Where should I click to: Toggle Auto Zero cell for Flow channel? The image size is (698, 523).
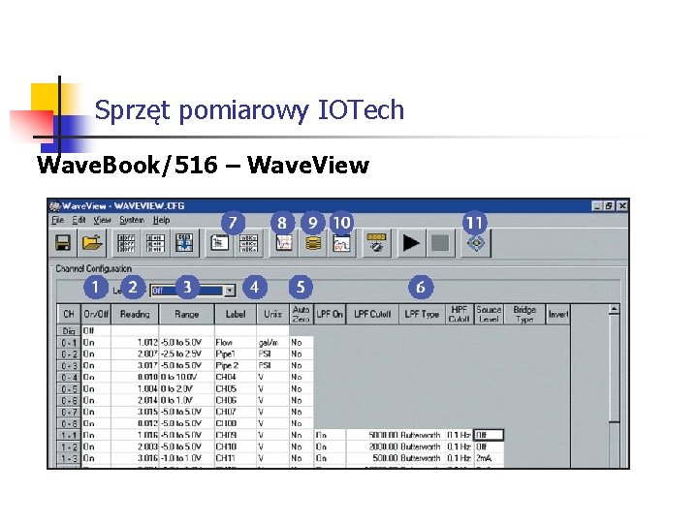(301, 343)
